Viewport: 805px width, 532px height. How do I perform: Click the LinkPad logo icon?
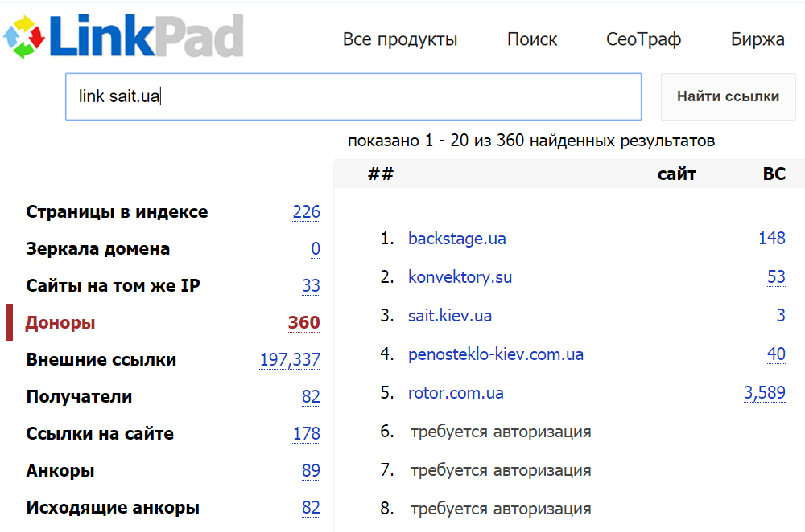tap(24, 37)
